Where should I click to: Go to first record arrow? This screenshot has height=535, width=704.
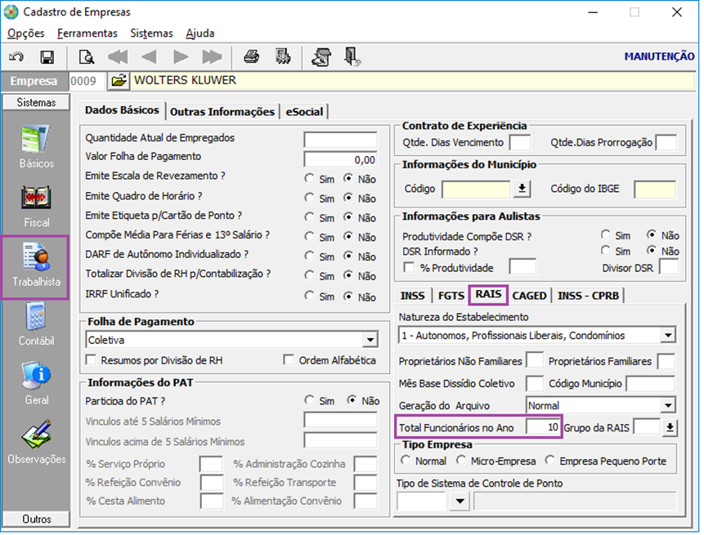(x=118, y=57)
